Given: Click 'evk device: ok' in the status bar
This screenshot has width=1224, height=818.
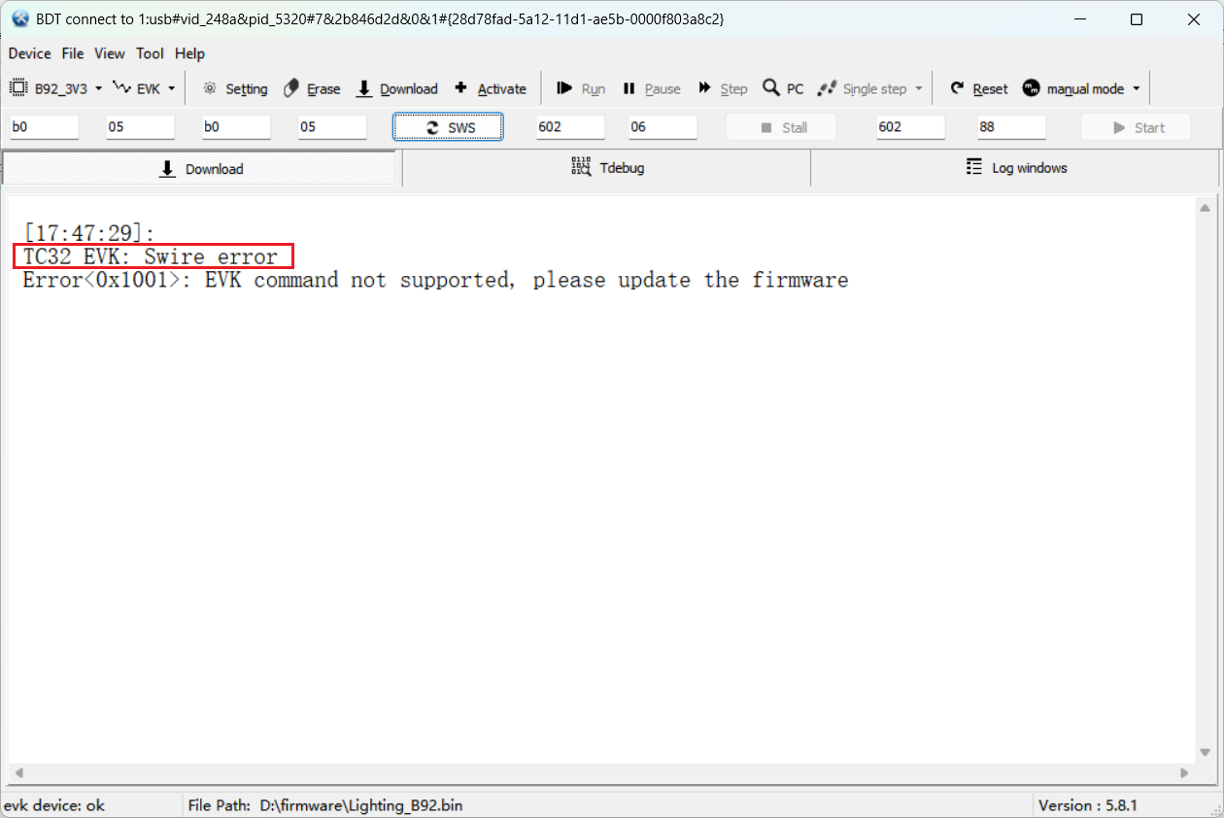Looking at the screenshot, I should pos(54,805).
